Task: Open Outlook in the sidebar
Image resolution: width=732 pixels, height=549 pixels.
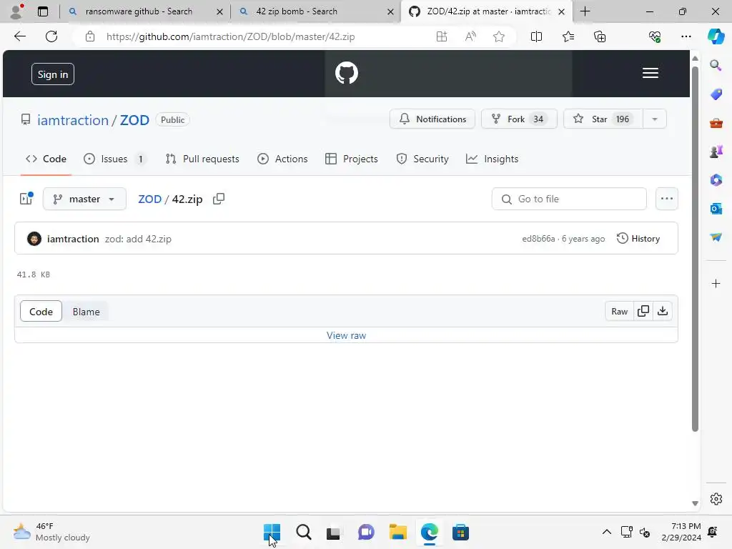Action: [716, 209]
